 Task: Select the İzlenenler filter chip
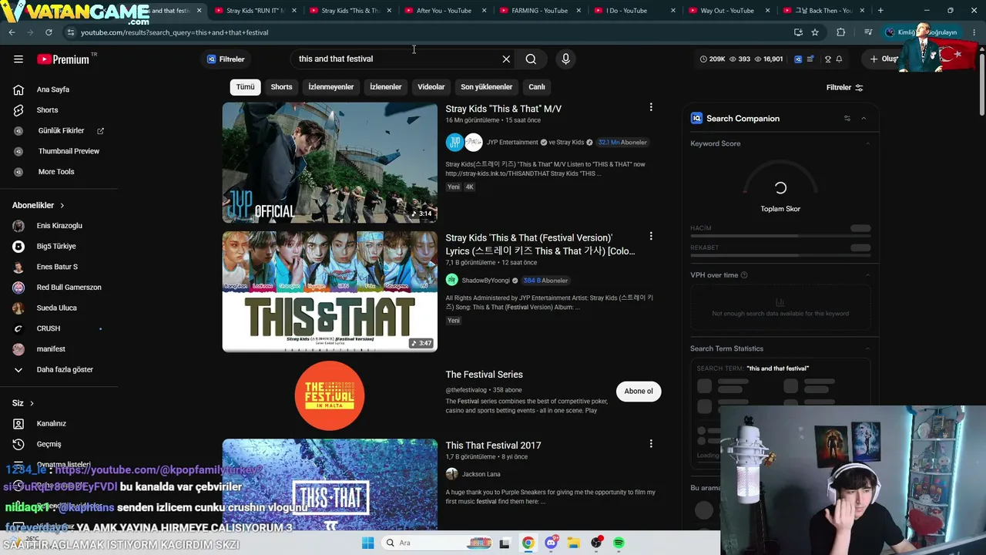coord(385,87)
